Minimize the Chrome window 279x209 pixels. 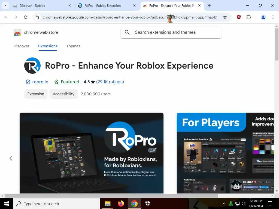click(247, 5)
